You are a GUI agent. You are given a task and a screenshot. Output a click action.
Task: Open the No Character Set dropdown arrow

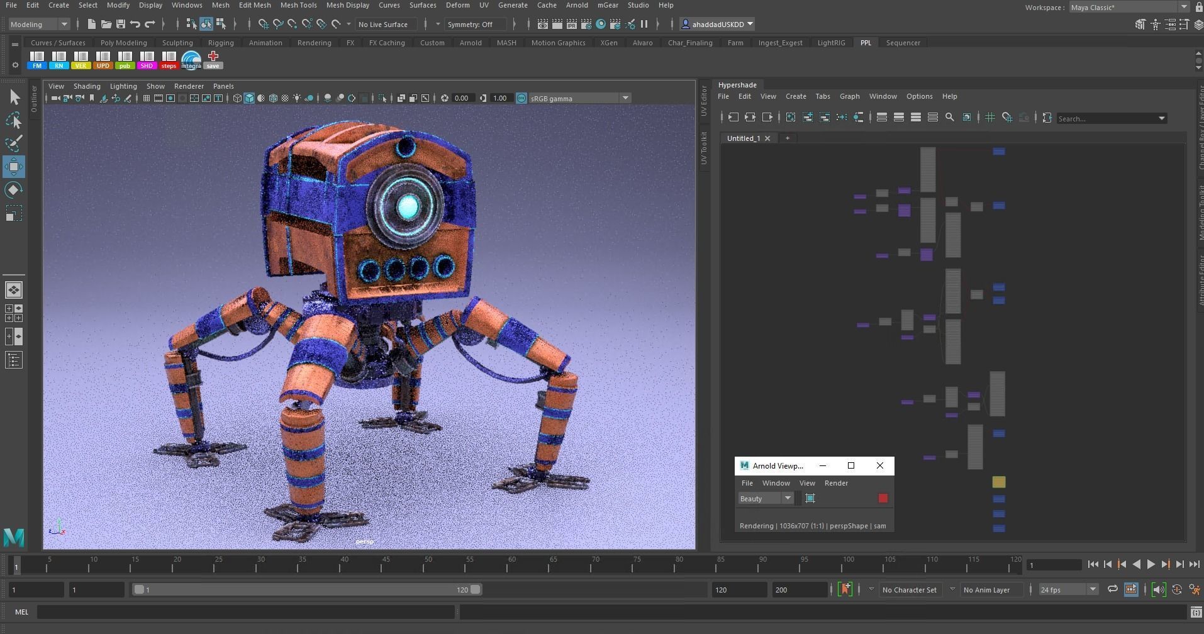pyautogui.click(x=871, y=590)
